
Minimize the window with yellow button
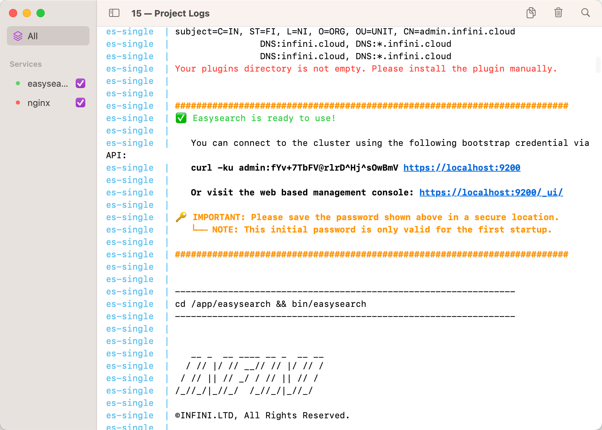coord(27,13)
